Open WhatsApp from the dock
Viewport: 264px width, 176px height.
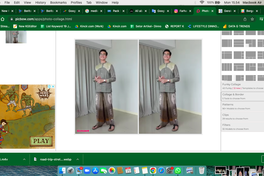click(x=178, y=170)
